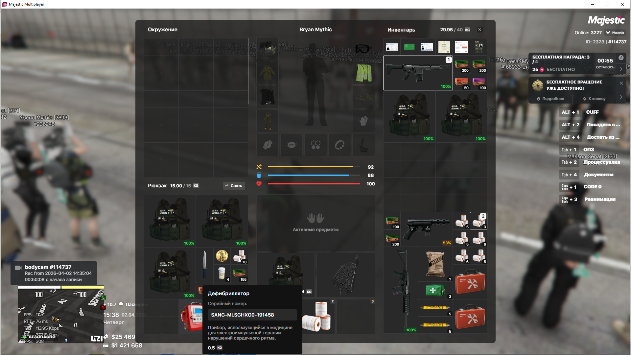Dismiss the free spin notification
The width and height of the screenshot is (631, 355).
(621, 83)
